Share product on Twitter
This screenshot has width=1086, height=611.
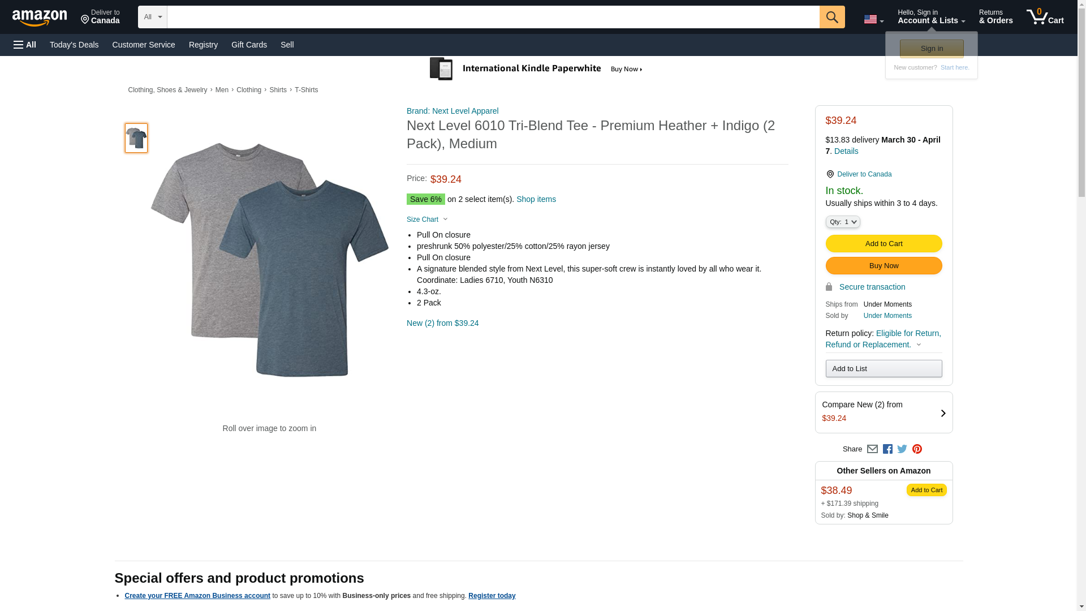902,449
